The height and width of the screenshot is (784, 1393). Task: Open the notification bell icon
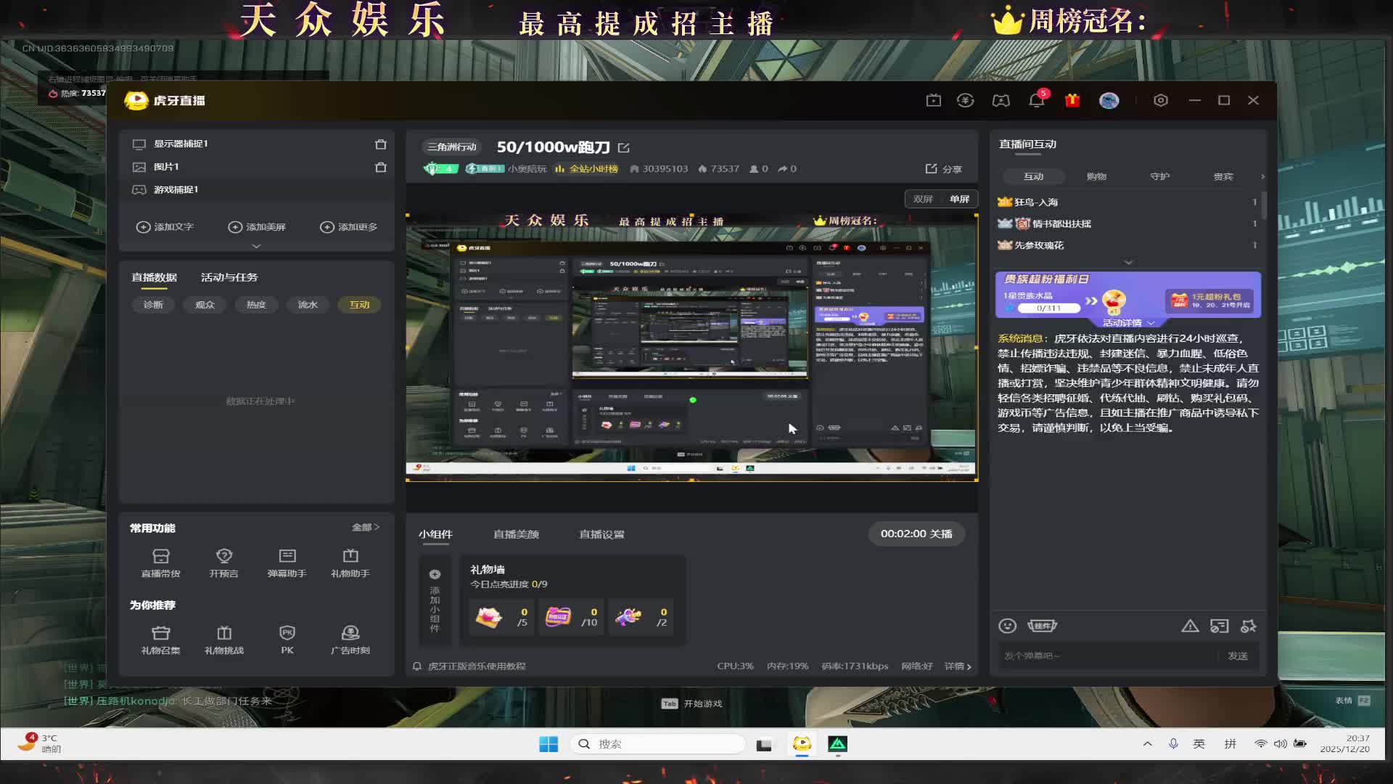pos(1036,101)
